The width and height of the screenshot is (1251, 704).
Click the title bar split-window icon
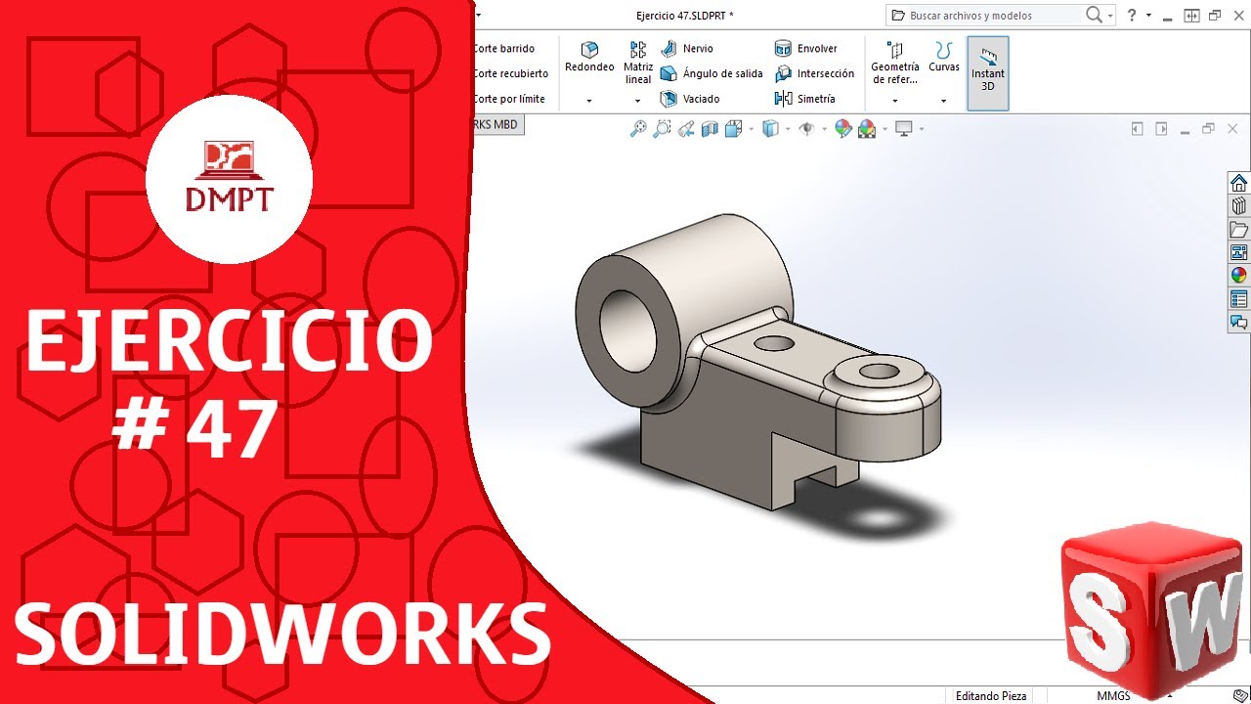pyautogui.click(x=1191, y=16)
